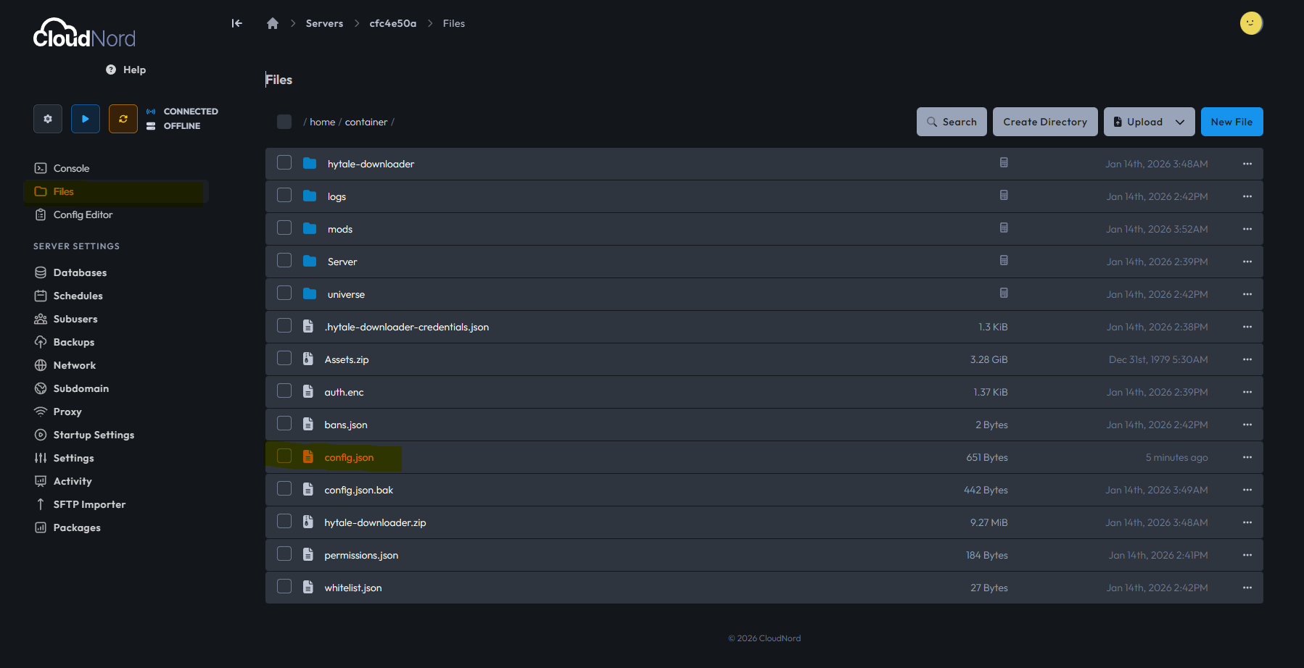The height and width of the screenshot is (668, 1304).
Task: Click the Search files button
Action: coord(952,122)
